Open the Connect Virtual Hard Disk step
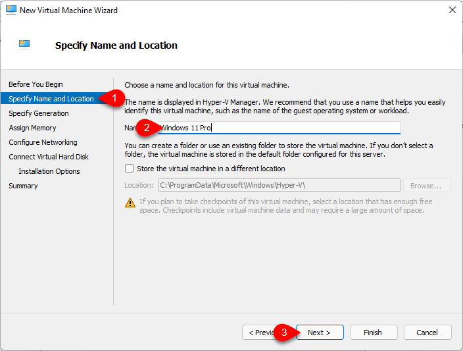 pos(49,157)
